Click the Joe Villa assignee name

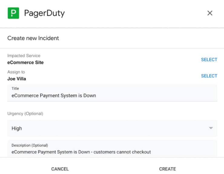17,79
